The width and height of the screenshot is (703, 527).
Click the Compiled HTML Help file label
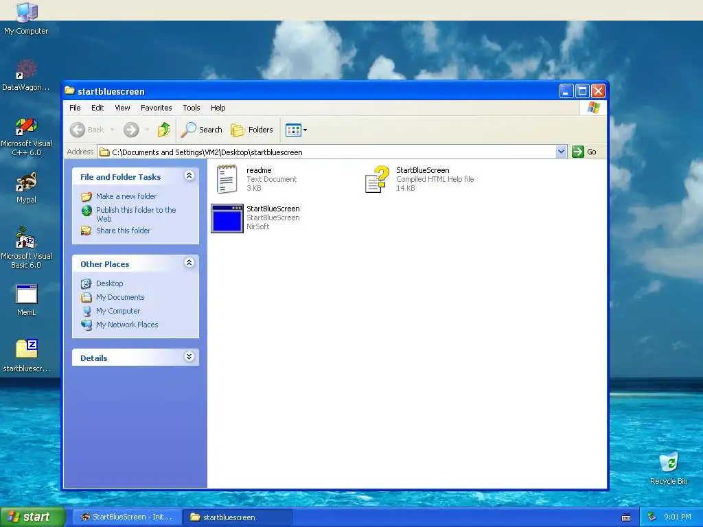tap(435, 179)
